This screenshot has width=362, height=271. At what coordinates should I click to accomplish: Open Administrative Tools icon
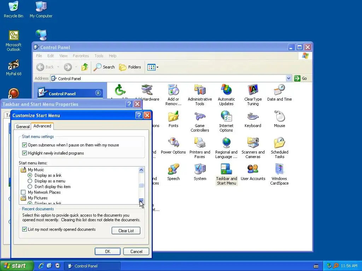pyautogui.click(x=200, y=95)
